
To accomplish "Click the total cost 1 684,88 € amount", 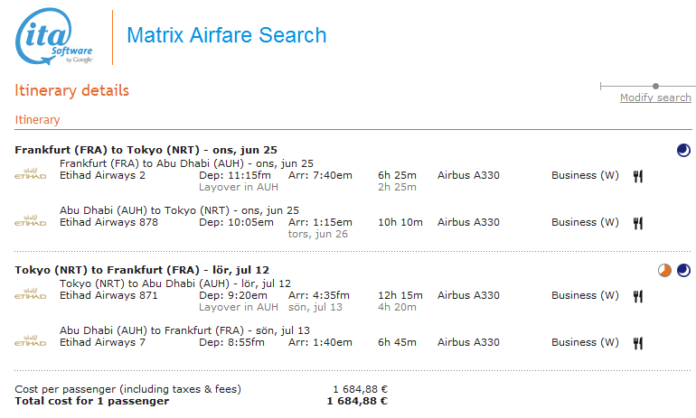I will 357,401.
